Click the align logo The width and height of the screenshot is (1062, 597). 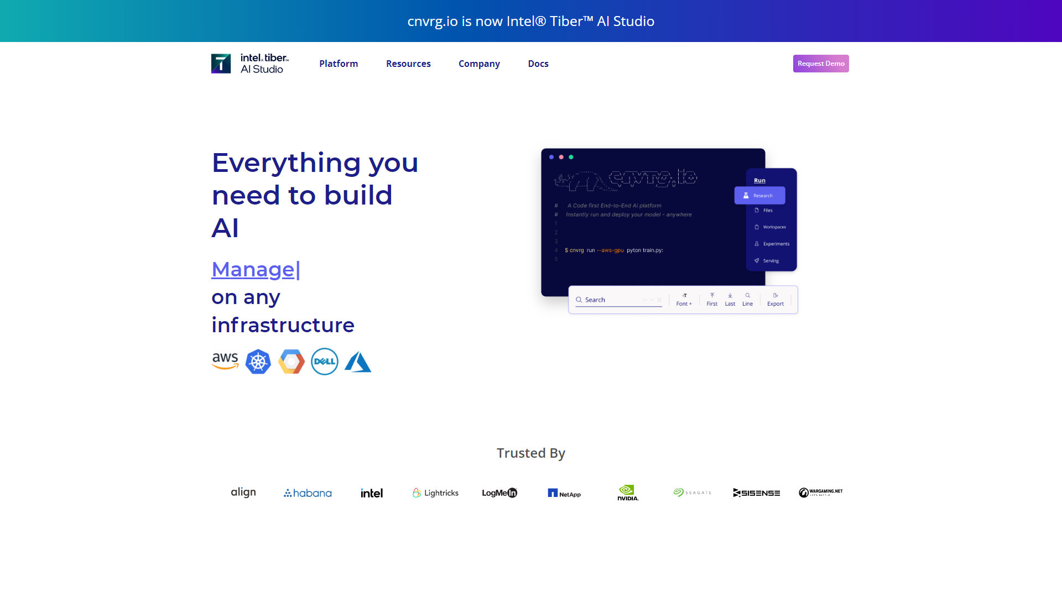(x=243, y=493)
